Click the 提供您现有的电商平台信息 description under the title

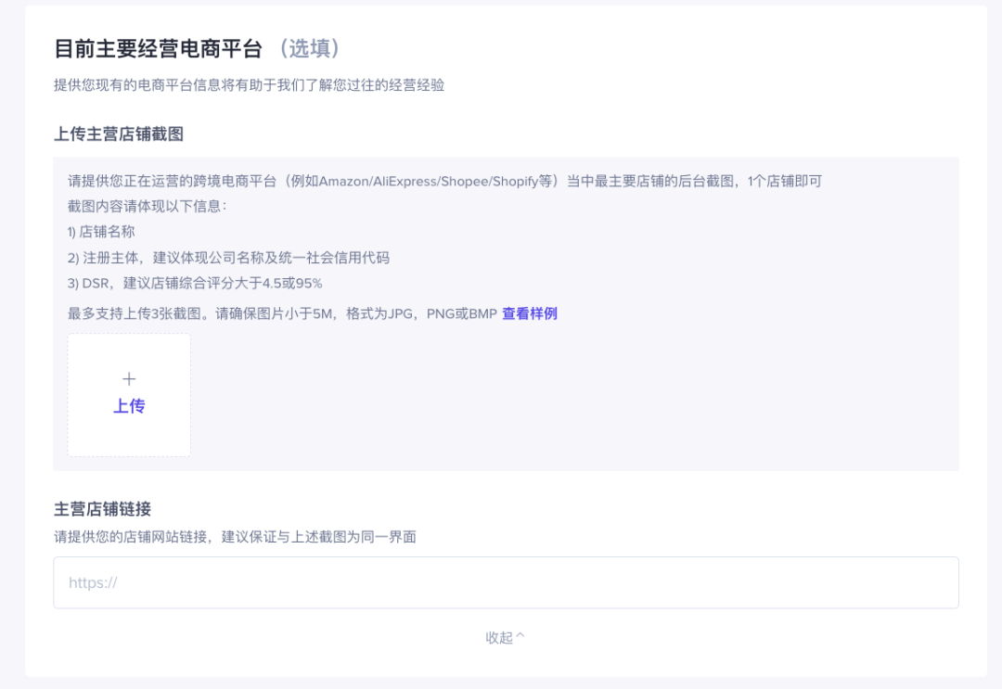249,85
